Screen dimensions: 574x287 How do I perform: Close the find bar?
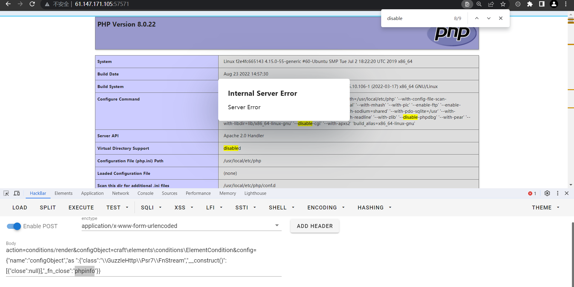coord(501,18)
